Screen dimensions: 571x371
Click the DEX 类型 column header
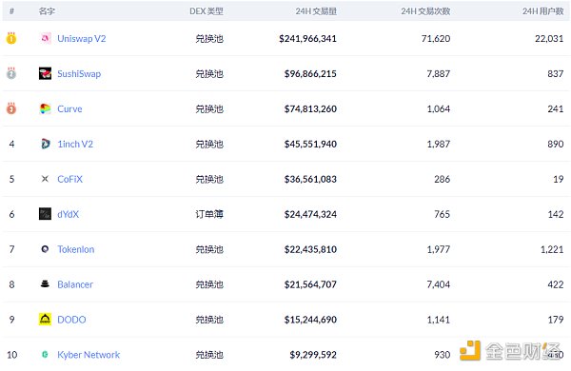coord(207,11)
